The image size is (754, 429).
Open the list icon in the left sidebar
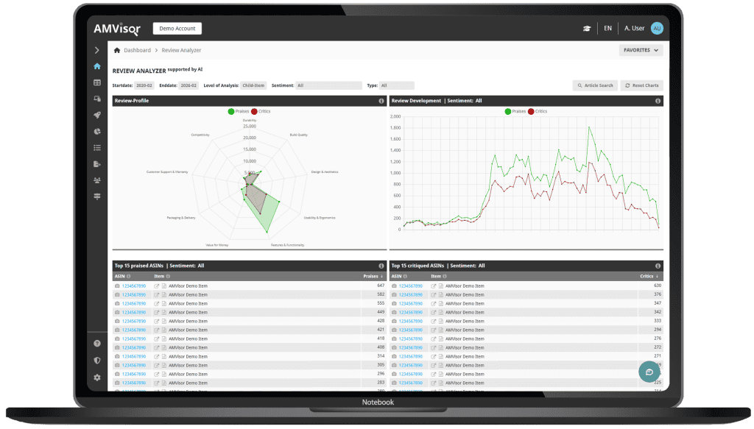96,147
